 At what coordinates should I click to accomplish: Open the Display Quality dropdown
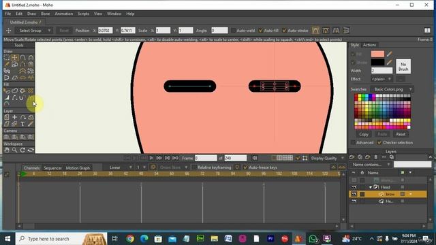(x=327, y=158)
